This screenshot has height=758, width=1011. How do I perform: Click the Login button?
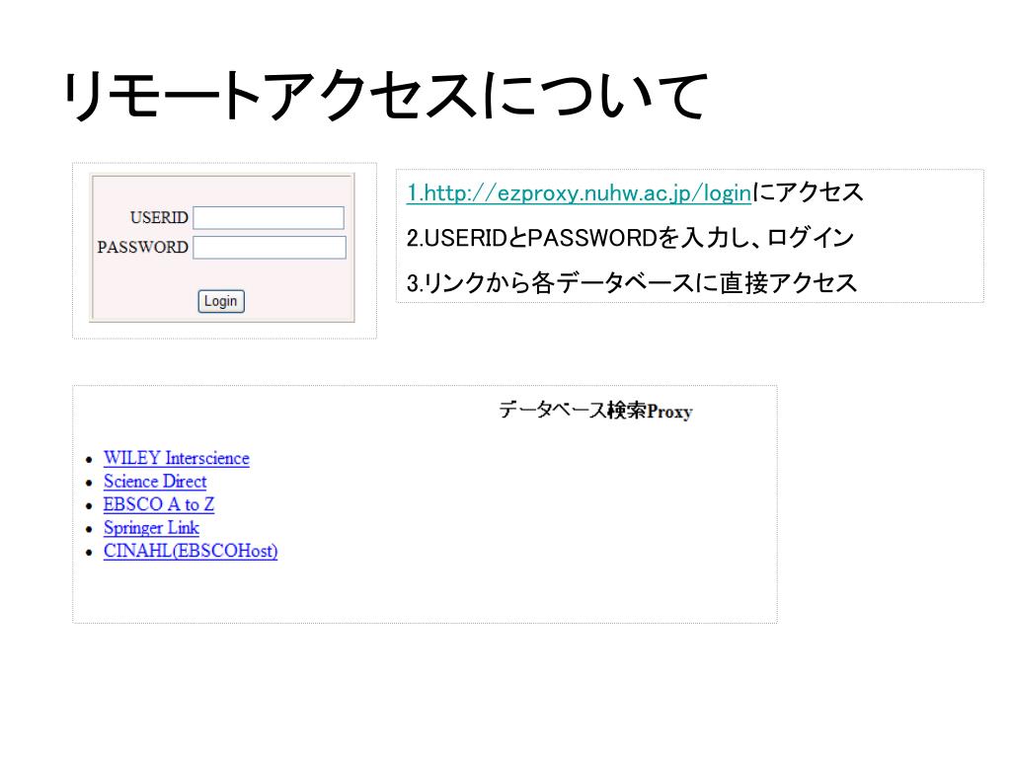(221, 301)
